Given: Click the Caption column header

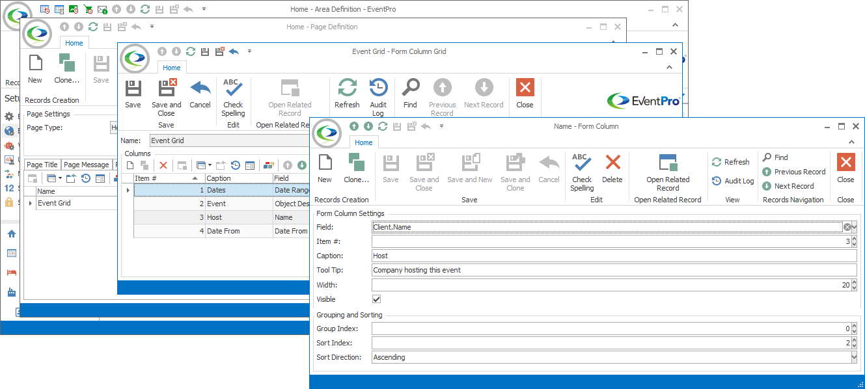Looking at the screenshot, I should (239, 178).
